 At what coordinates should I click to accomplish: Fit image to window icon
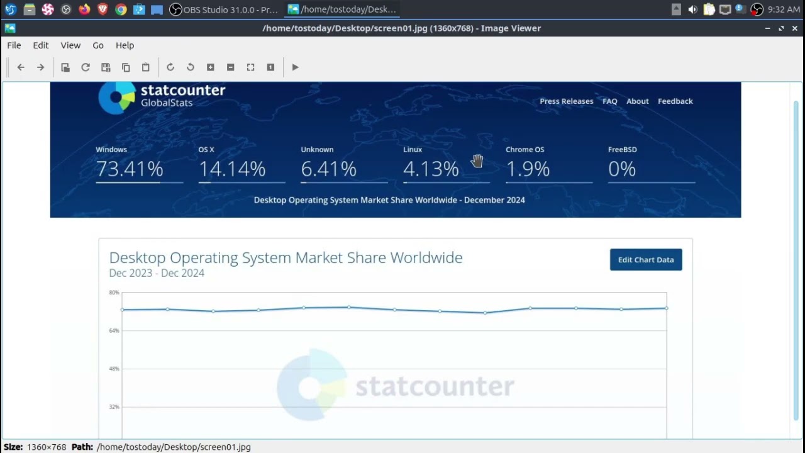click(250, 67)
